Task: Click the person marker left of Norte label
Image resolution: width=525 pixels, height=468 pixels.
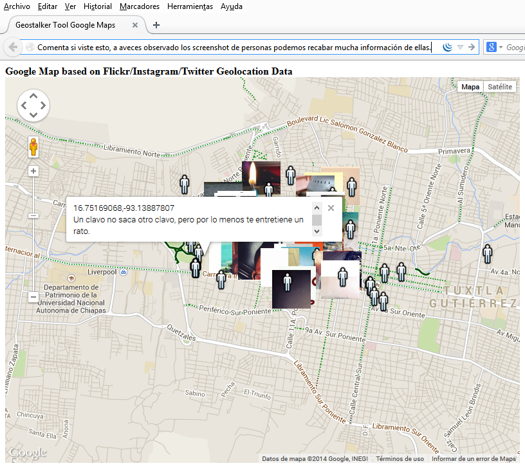Action: coord(185,184)
